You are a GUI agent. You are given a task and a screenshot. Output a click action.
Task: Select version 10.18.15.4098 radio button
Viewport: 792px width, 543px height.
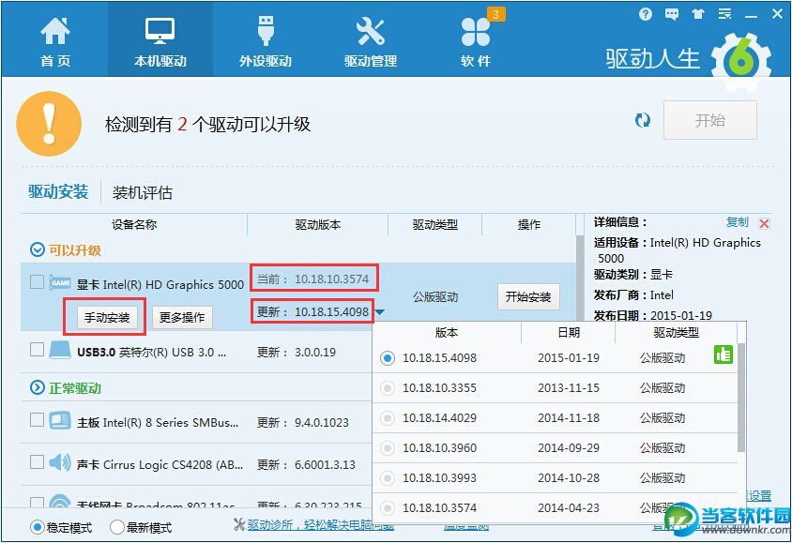tap(388, 358)
